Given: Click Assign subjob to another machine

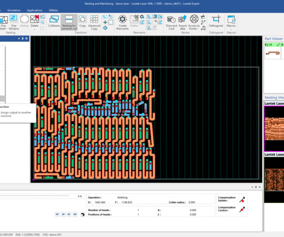Looking at the screenshot, I should click(16, 114).
